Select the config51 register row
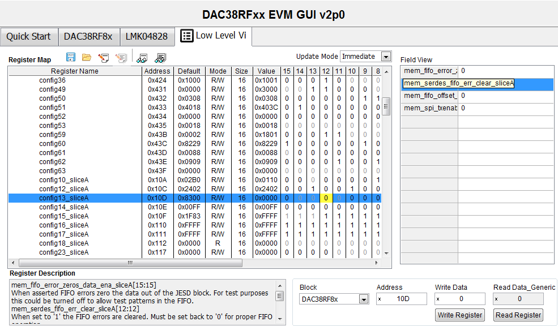 tap(195, 108)
